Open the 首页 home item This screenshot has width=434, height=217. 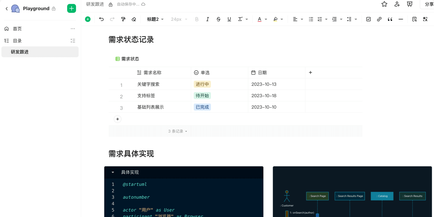(x=17, y=29)
